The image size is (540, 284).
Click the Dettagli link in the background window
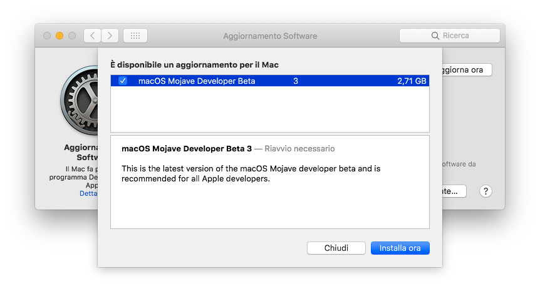pos(88,193)
